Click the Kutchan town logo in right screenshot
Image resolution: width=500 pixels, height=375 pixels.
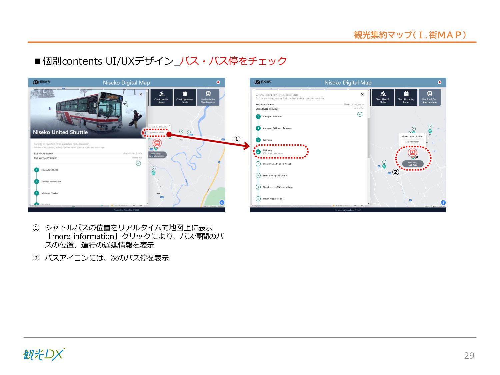(x=263, y=82)
